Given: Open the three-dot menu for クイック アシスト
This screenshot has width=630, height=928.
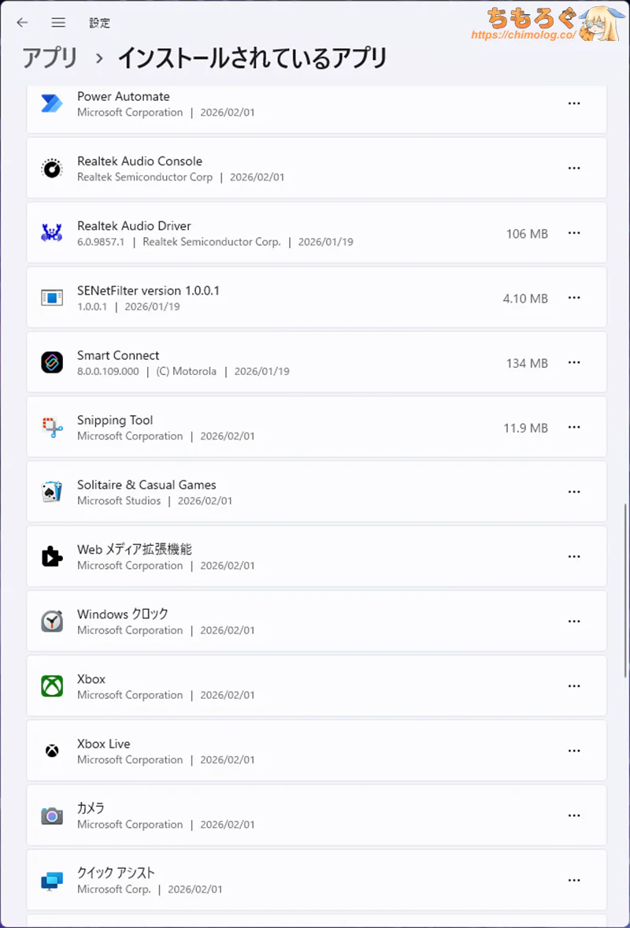Looking at the screenshot, I should point(574,881).
